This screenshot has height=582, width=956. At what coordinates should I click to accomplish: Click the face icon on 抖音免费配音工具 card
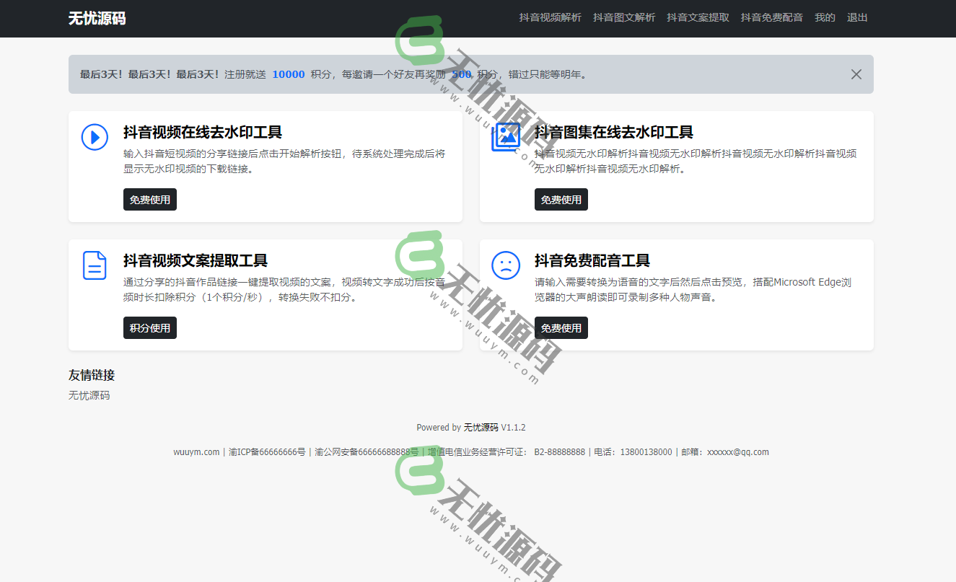click(506, 265)
